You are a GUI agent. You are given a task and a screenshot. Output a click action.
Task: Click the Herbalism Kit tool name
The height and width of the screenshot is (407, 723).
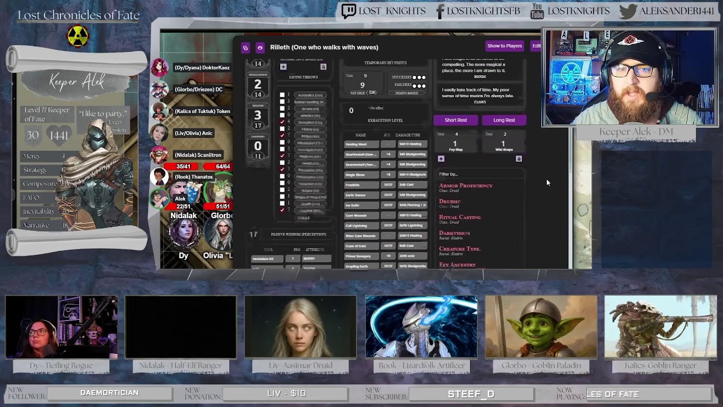[267, 258]
